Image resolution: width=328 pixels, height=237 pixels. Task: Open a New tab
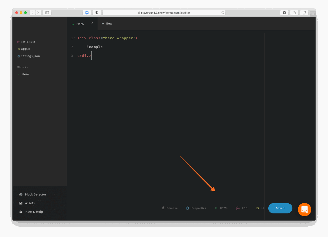click(107, 24)
